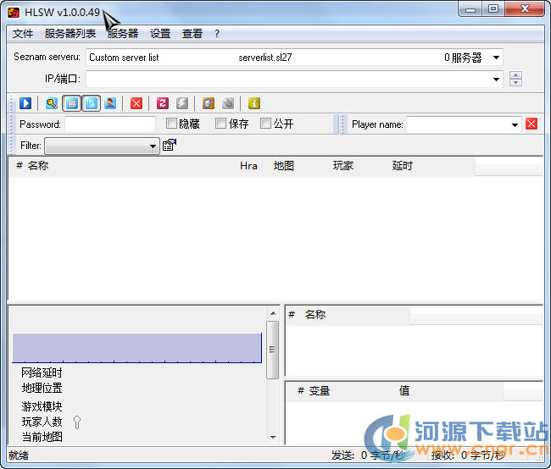Click the info panel scrollbar thumb
The height and width of the screenshot is (469, 551).
tap(272, 350)
